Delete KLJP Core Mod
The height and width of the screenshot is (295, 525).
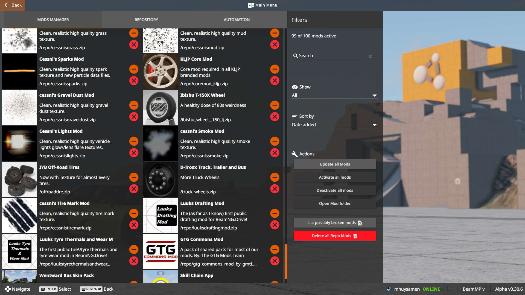pos(275,81)
